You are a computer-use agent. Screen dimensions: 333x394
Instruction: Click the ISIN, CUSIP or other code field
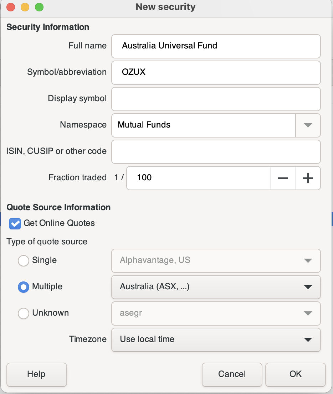[x=216, y=152]
